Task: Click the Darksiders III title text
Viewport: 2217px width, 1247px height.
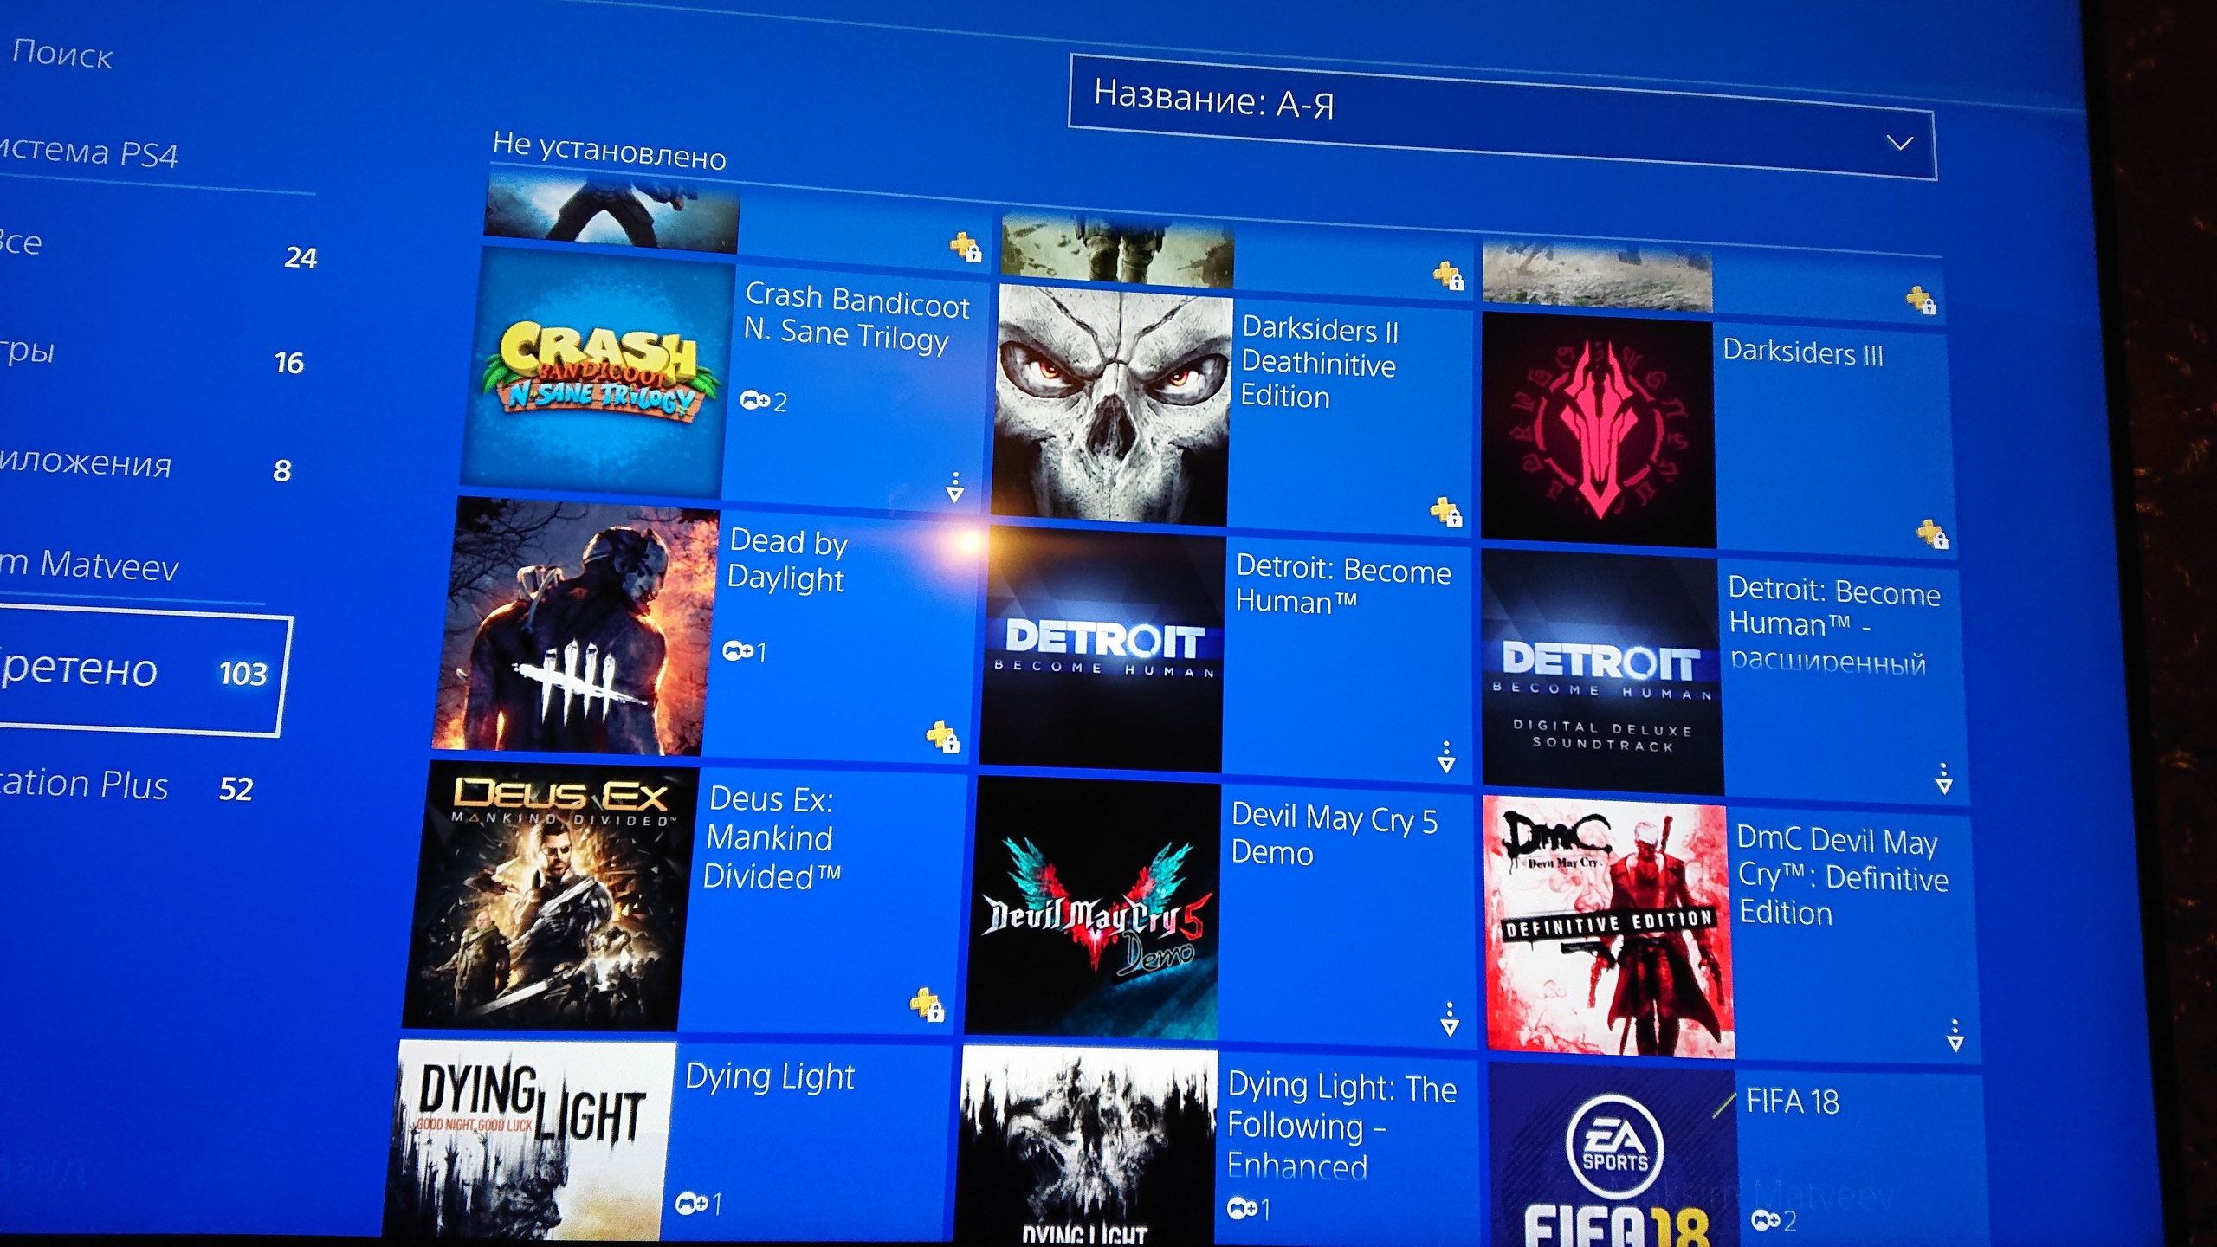Action: pos(1803,352)
